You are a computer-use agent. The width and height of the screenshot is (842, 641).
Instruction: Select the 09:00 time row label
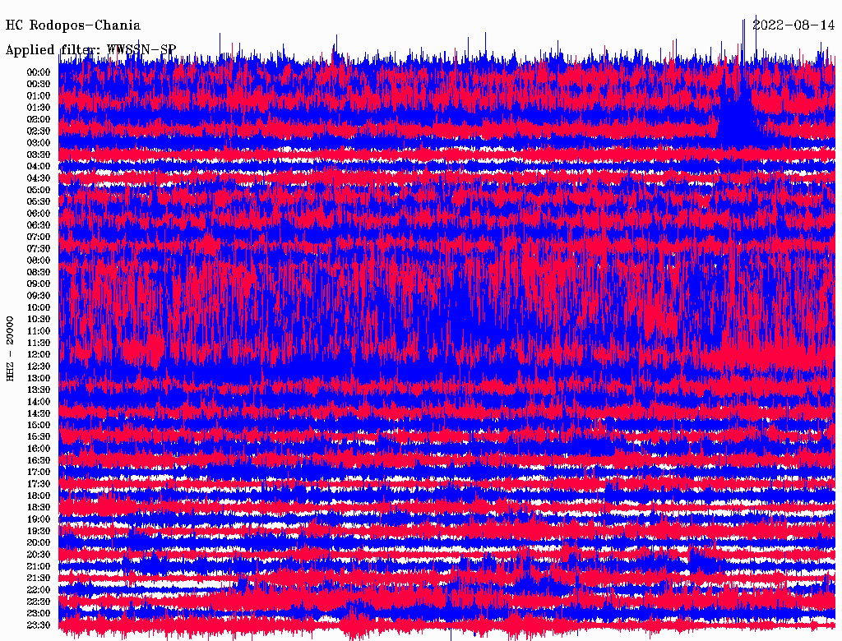[x=39, y=284]
